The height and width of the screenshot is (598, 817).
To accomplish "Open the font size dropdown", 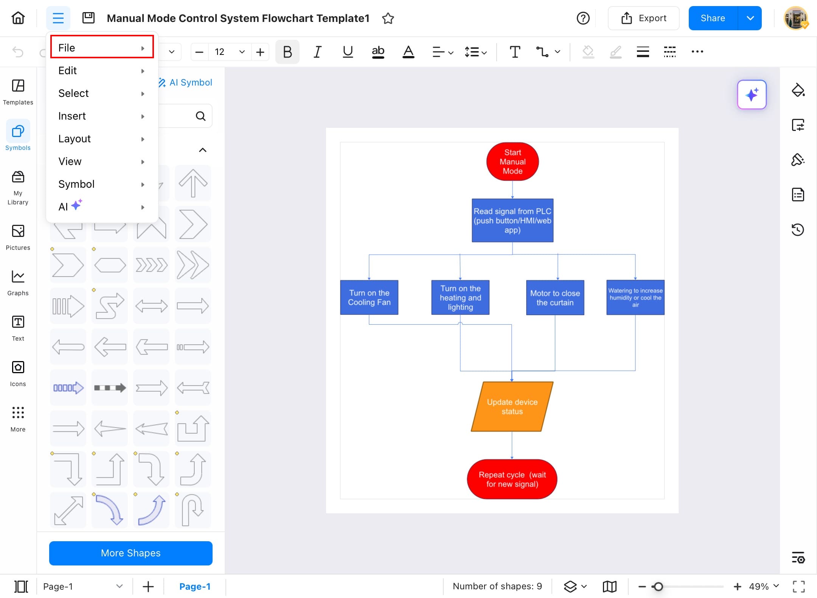I will (241, 52).
